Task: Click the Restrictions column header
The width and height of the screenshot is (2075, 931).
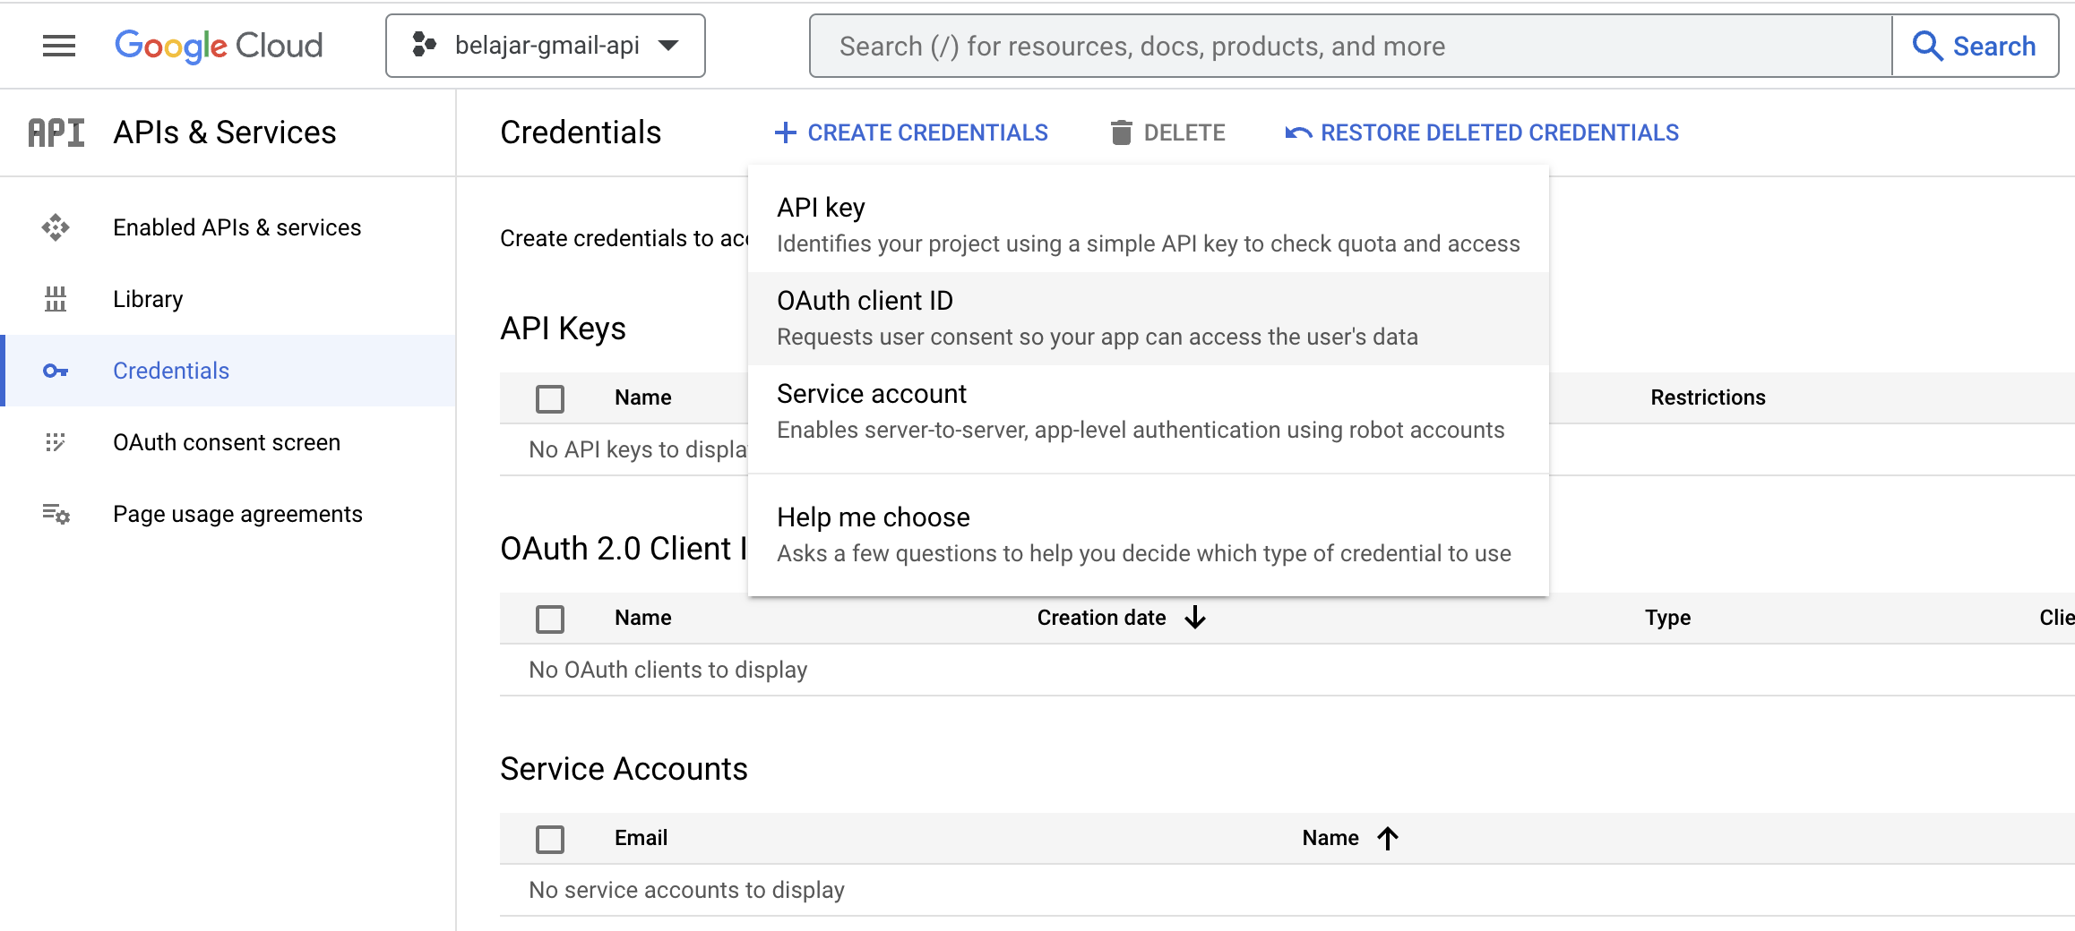Action: [x=1708, y=397]
